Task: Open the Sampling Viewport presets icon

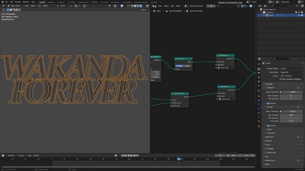Action: 299,87
